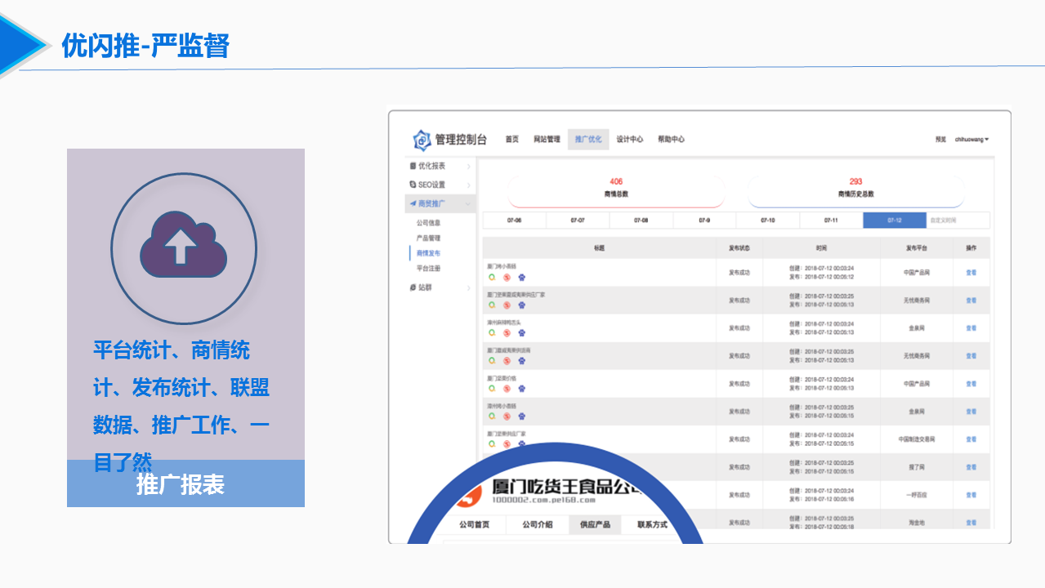
Task: Collapse the 商贸推广 section chevron
Action: [468, 203]
